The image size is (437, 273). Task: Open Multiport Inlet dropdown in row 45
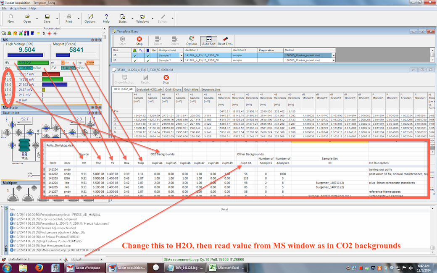(182, 55)
